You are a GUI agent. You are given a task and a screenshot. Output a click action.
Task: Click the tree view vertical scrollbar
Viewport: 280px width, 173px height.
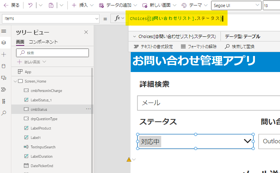[92, 120]
